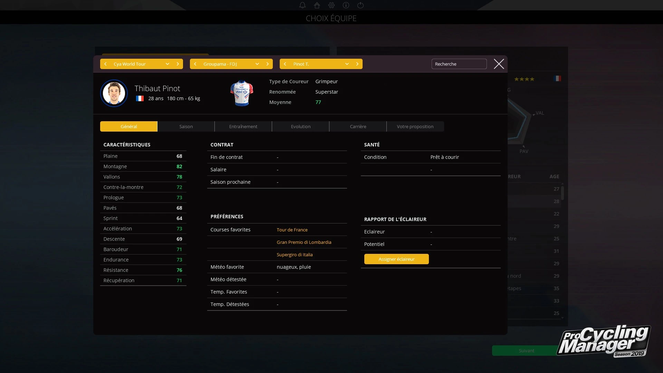Click the power quit icon
Viewport: 663px width, 373px height.
[361, 5]
